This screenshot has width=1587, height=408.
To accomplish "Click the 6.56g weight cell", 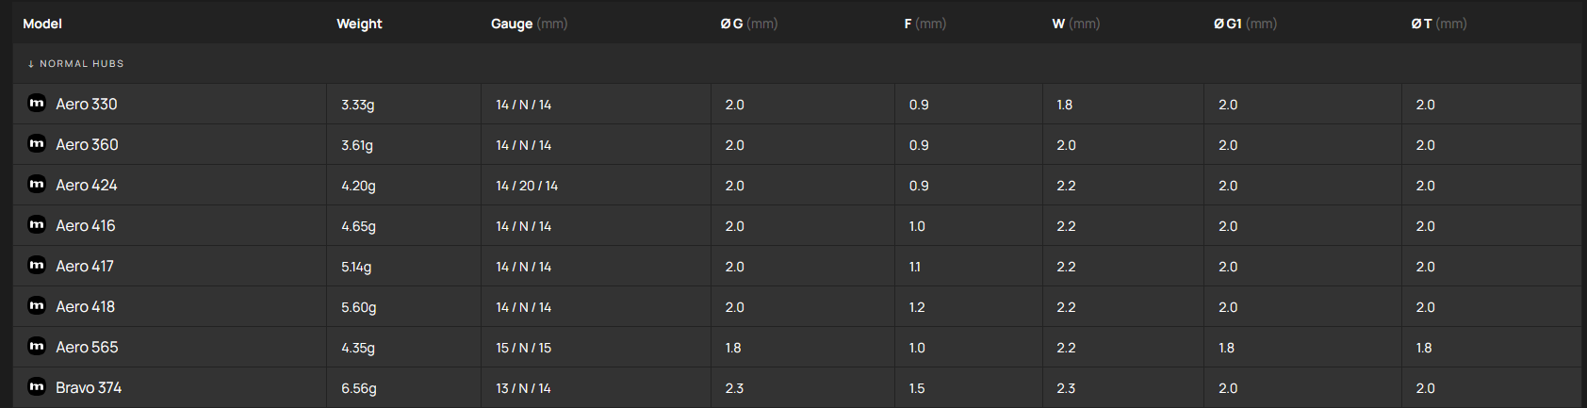I will [359, 388].
